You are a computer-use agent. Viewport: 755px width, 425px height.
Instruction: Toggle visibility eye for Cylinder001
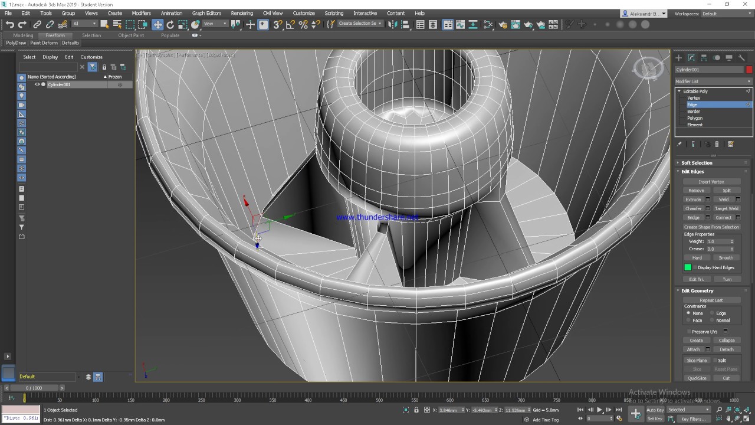click(x=37, y=84)
